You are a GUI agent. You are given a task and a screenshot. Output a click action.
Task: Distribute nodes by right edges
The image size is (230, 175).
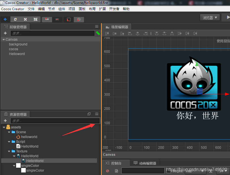pos(195,34)
